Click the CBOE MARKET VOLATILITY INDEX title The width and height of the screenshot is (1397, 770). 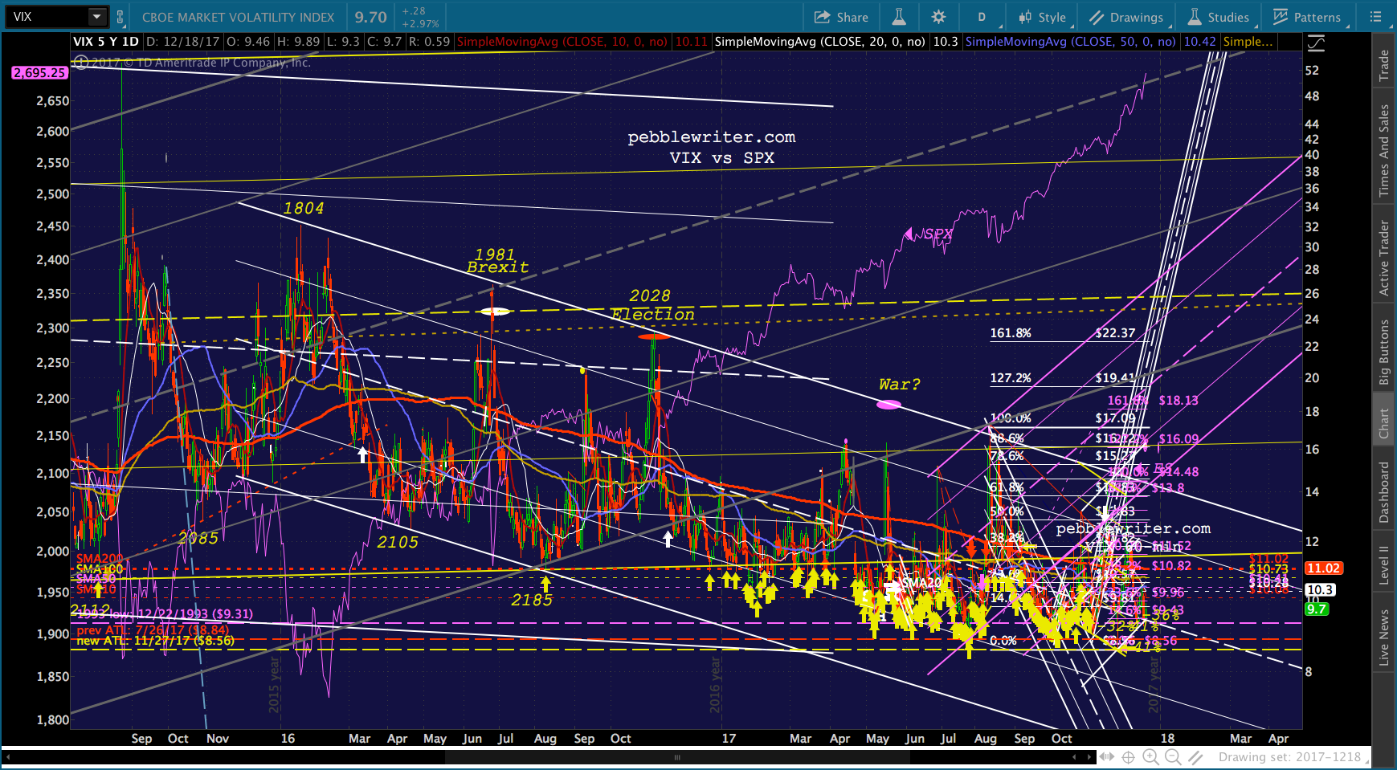tap(238, 17)
